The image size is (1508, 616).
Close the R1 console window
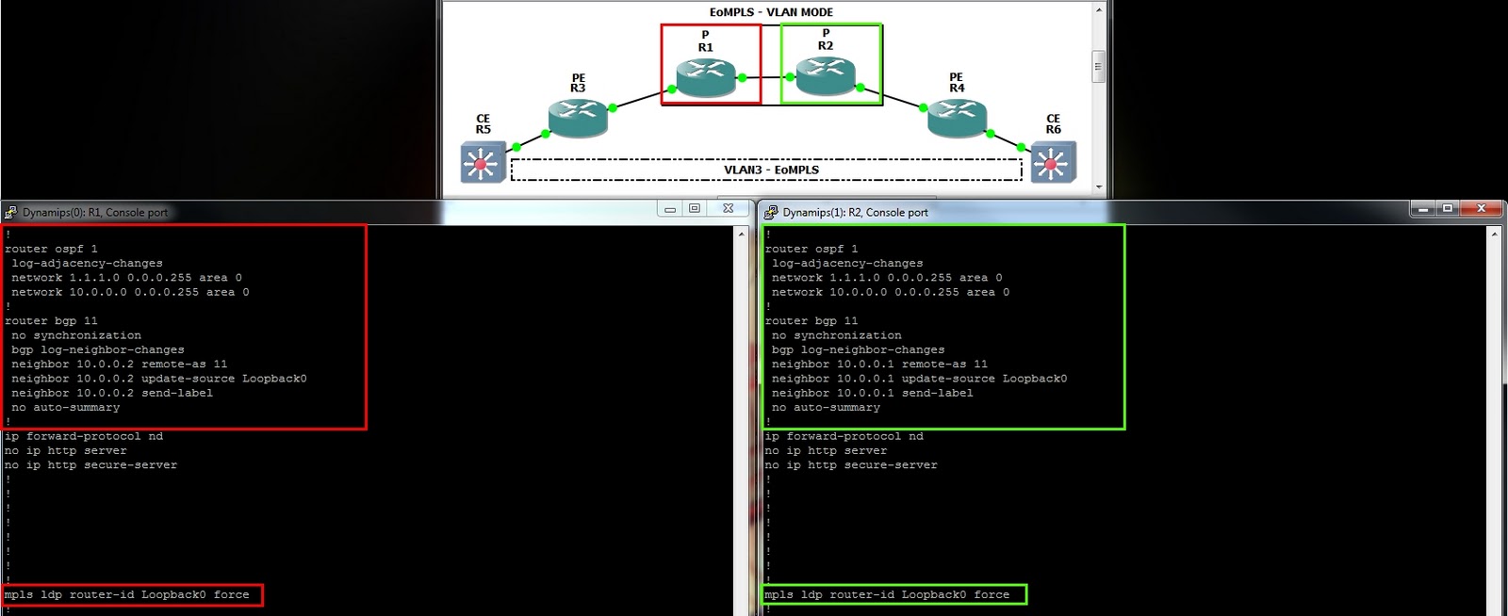[x=729, y=209]
